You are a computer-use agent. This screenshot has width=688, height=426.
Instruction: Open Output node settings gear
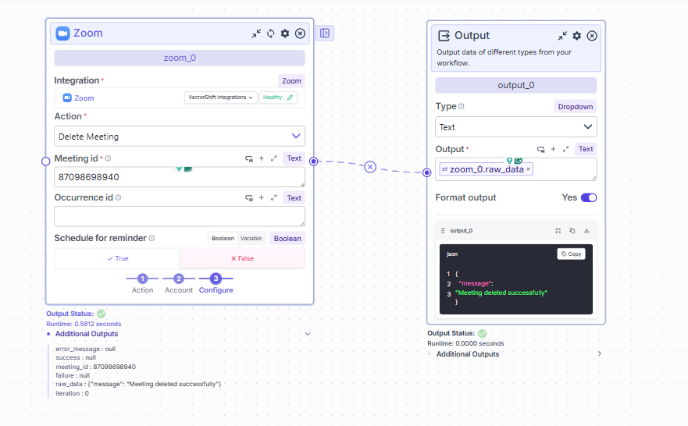pyautogui.click(x=577, y=36)
